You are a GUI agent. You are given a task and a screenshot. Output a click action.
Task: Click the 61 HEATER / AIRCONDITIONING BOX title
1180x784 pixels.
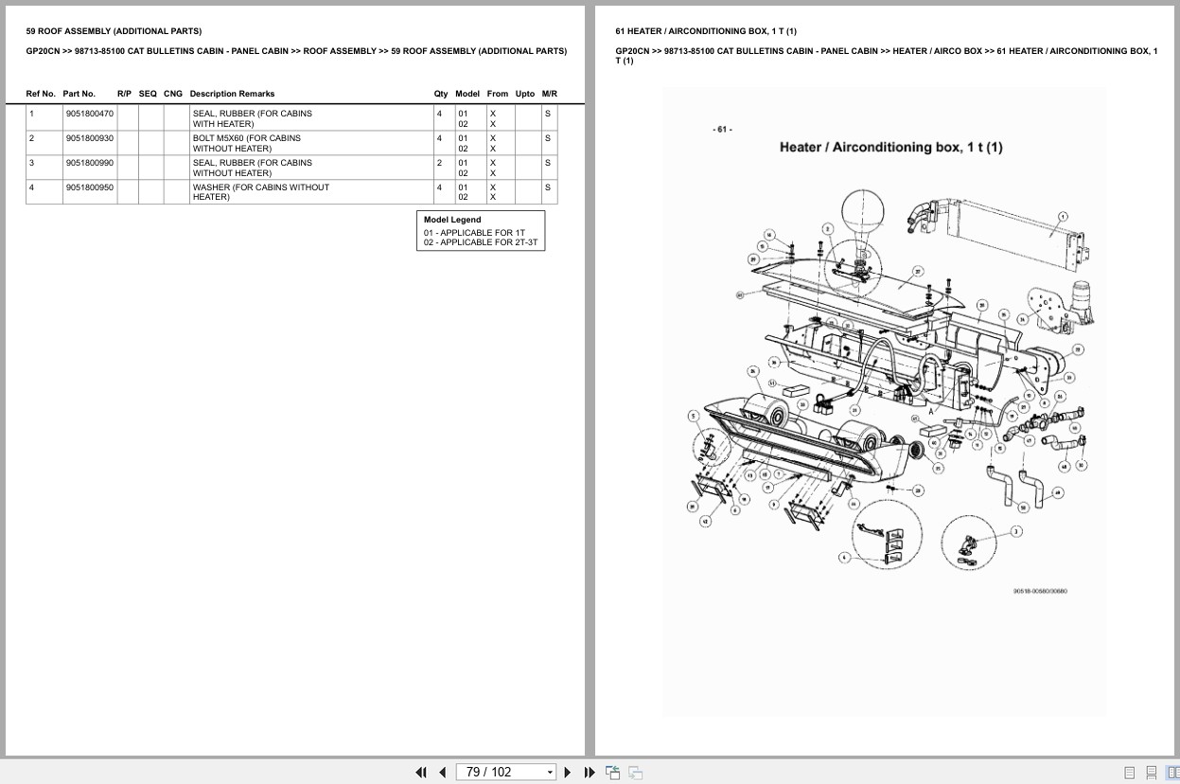pyautogui.click(x=706, y=31)
